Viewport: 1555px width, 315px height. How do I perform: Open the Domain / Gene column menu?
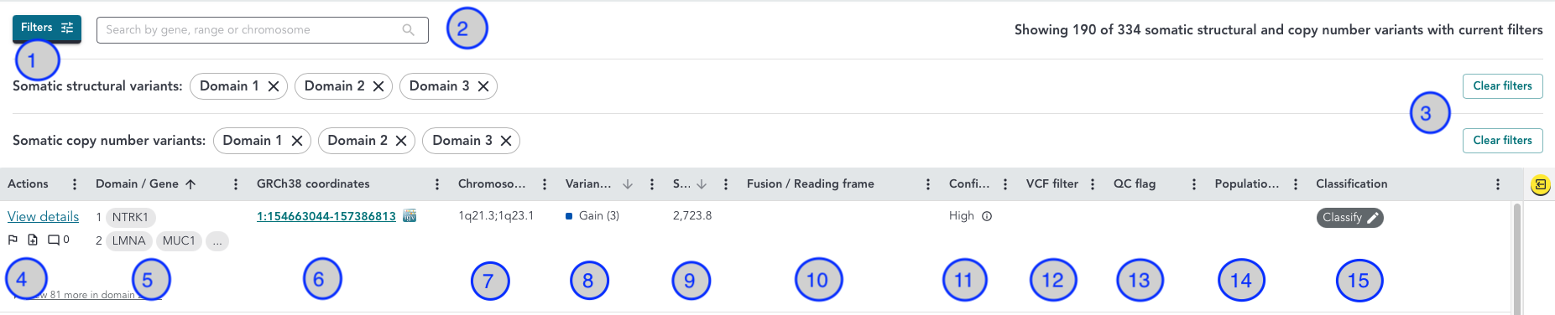[236, 184]
